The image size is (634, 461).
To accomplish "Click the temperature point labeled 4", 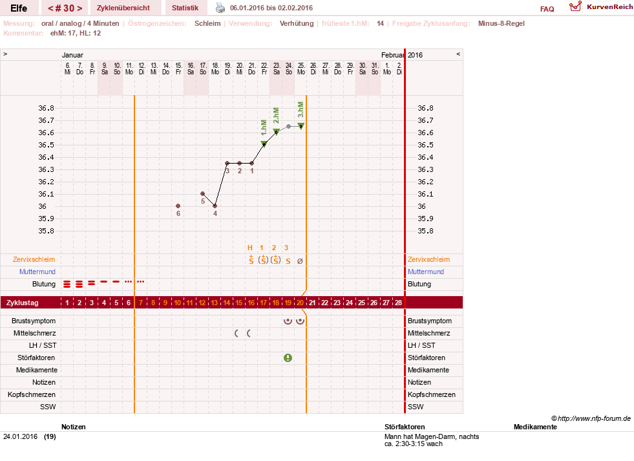I will pos(215,206).
